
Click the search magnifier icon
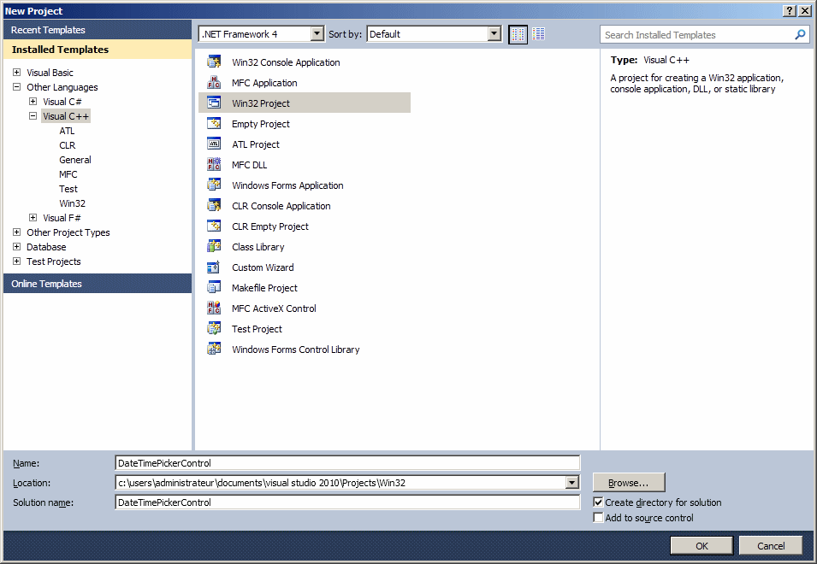tap(800, 35)
